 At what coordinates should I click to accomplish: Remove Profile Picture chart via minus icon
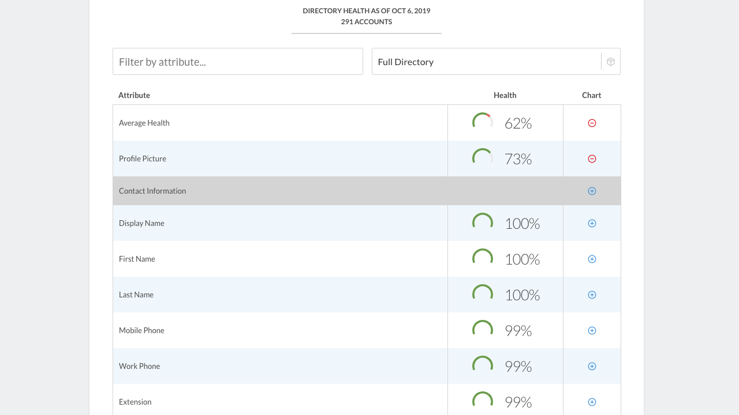click(592, 159)
